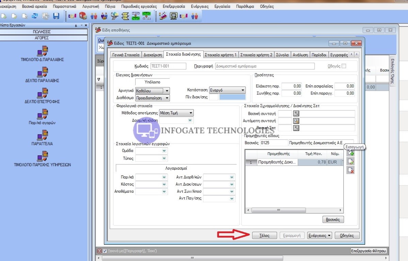Uncheck the 'Ξεκινά με' filter checkbox

[105, 251]
